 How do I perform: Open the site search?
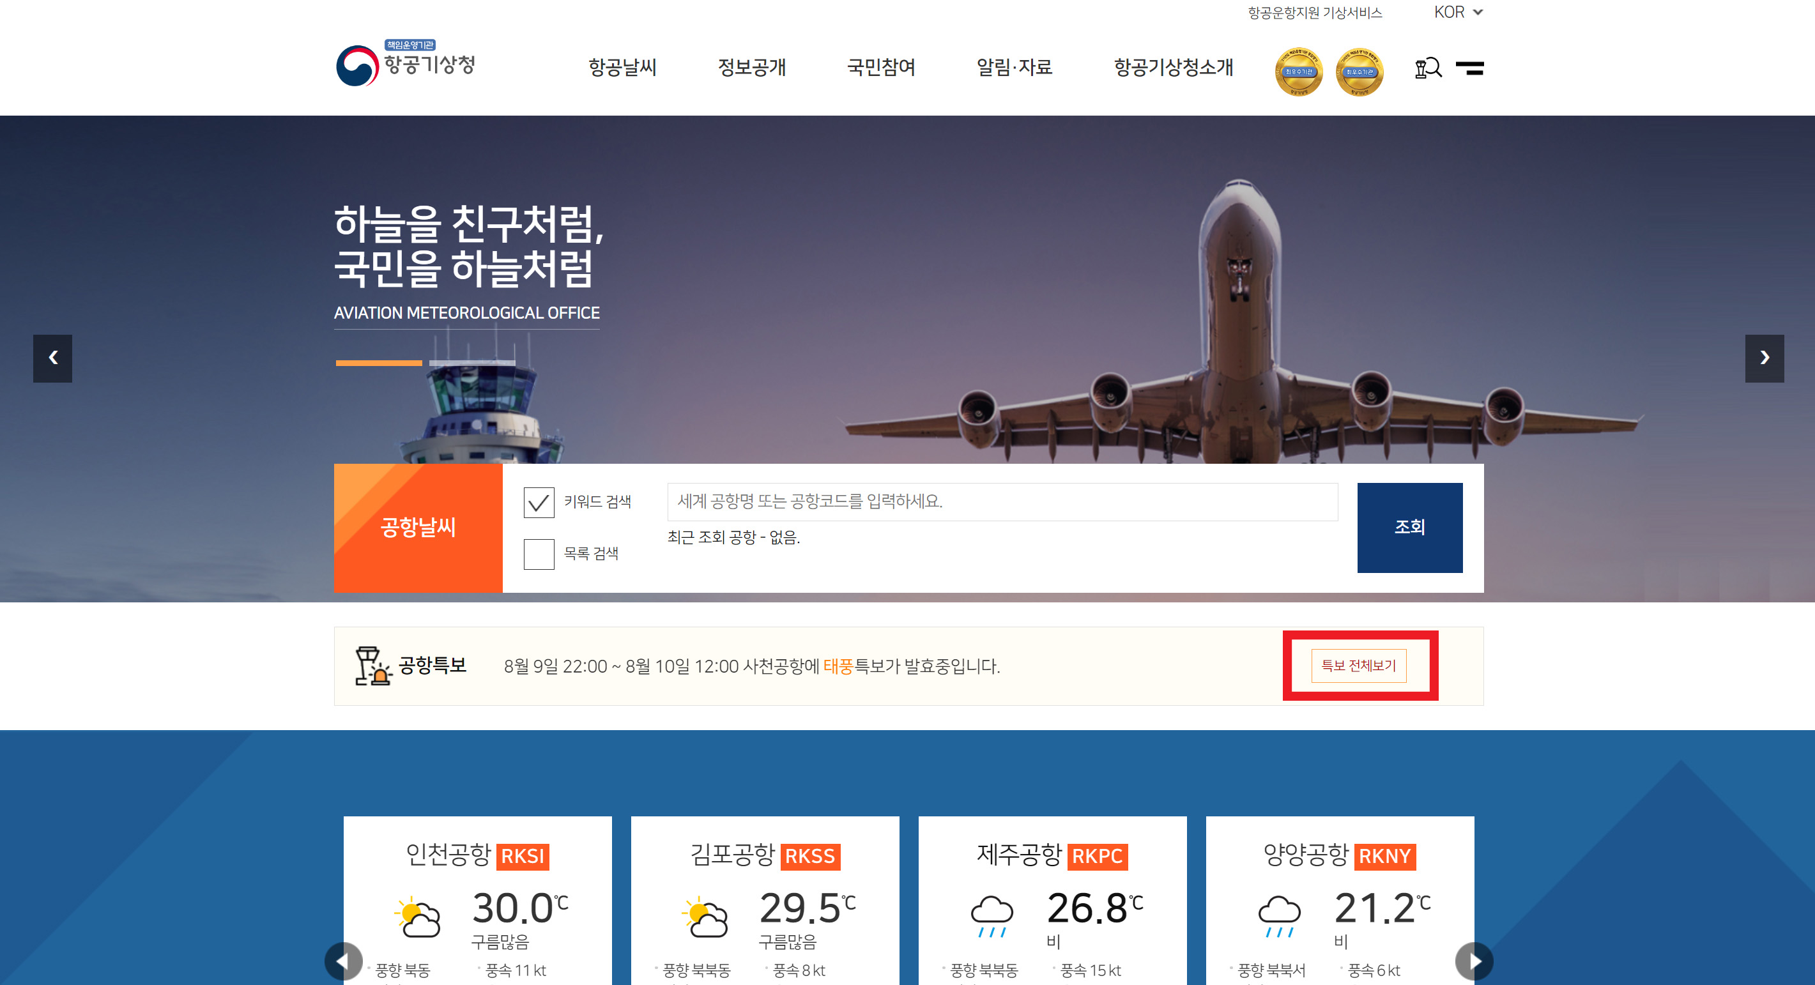click(1430, 67)
